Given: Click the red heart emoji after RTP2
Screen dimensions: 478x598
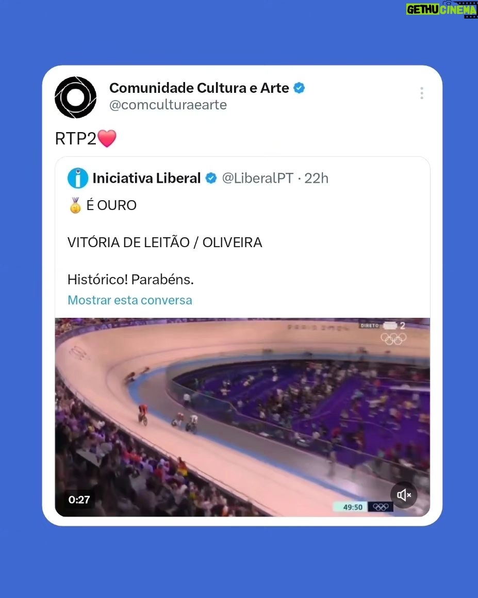Looking at the screenshot, I should click(107, 138).
